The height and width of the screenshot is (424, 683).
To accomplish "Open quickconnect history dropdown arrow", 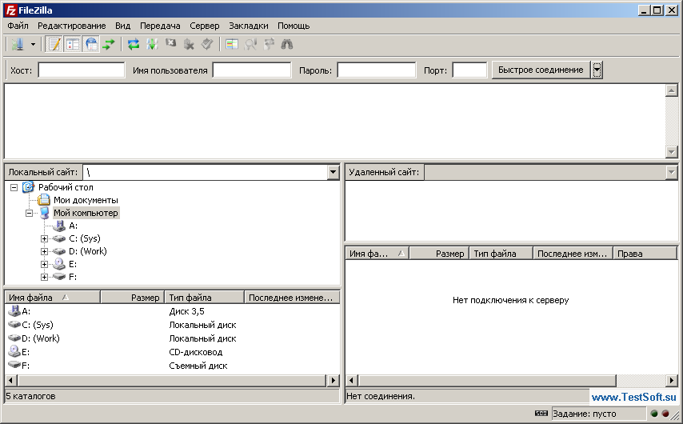I will [x=597, y=70].
